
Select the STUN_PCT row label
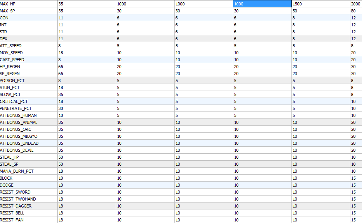(x=10, y=87)
